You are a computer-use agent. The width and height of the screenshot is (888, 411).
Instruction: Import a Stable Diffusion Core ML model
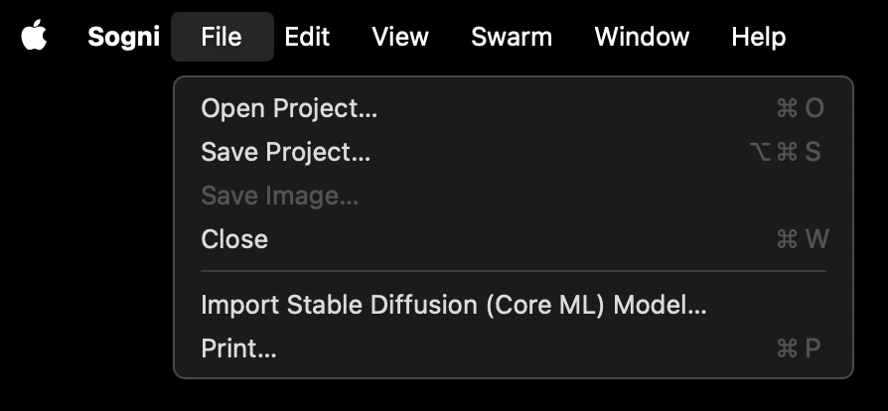(453, 305)
